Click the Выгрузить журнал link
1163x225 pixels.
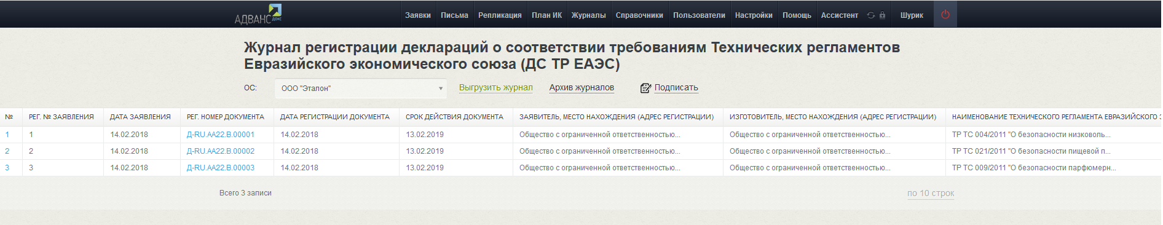click(x=496, y=87)
